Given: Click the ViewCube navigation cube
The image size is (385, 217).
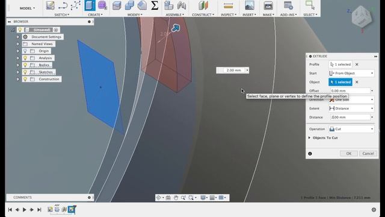Looking at the screenshot, I should pos(362,17).
